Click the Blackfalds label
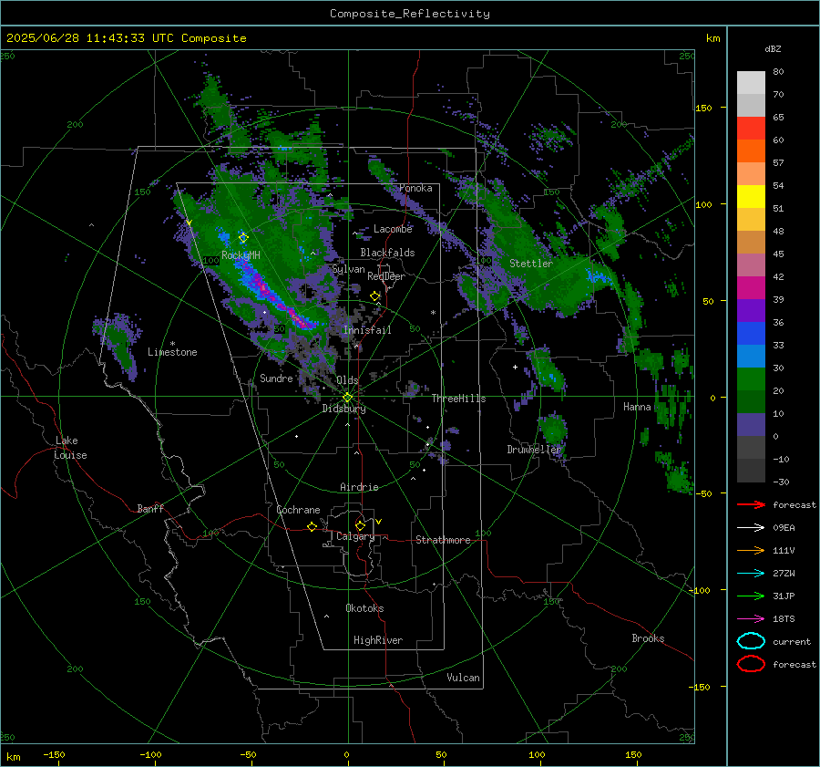The height and width of the screenshot is (767, 820). pos(387,253)
